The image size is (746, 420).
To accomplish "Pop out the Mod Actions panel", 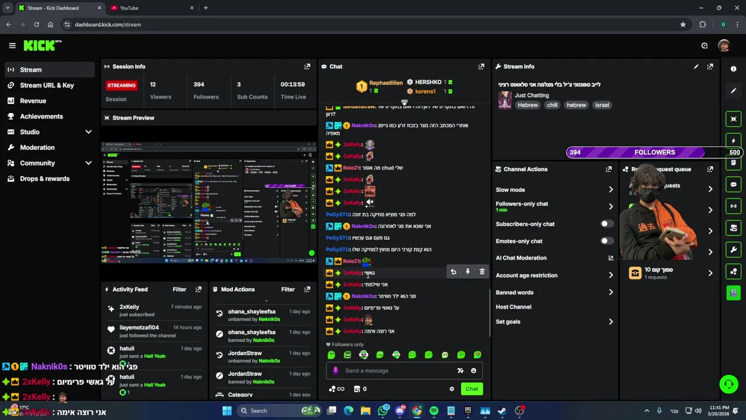I will pyautogui.click(x=307, y=289).
